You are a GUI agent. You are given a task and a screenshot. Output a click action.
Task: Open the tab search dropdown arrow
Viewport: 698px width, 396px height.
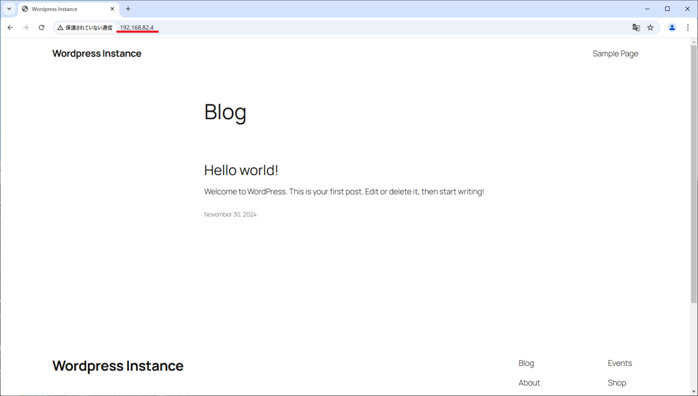(x=9, y=9)
